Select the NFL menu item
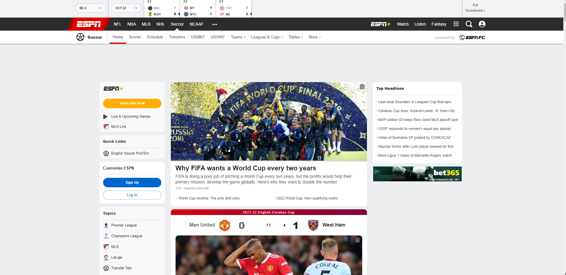 tap(117, 24)
